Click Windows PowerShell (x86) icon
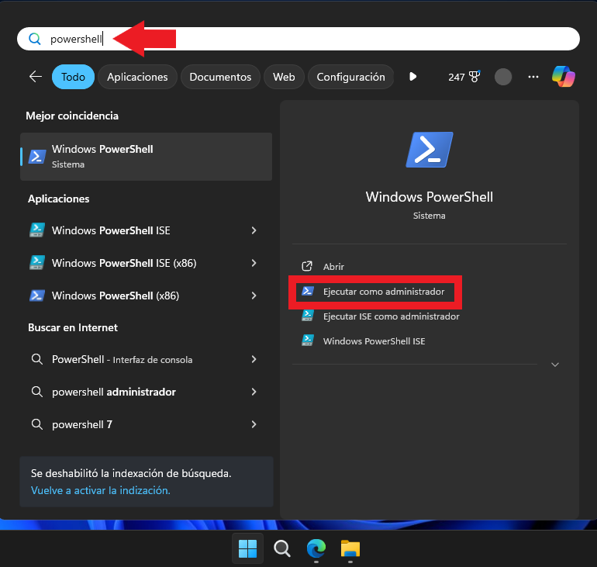Image resolution: width=597 pixels, height=567 pixels. (37, 296)
